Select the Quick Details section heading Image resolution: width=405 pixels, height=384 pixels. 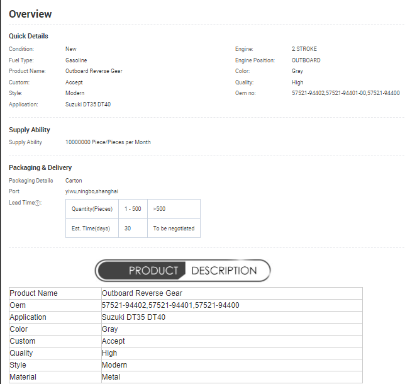28,36
